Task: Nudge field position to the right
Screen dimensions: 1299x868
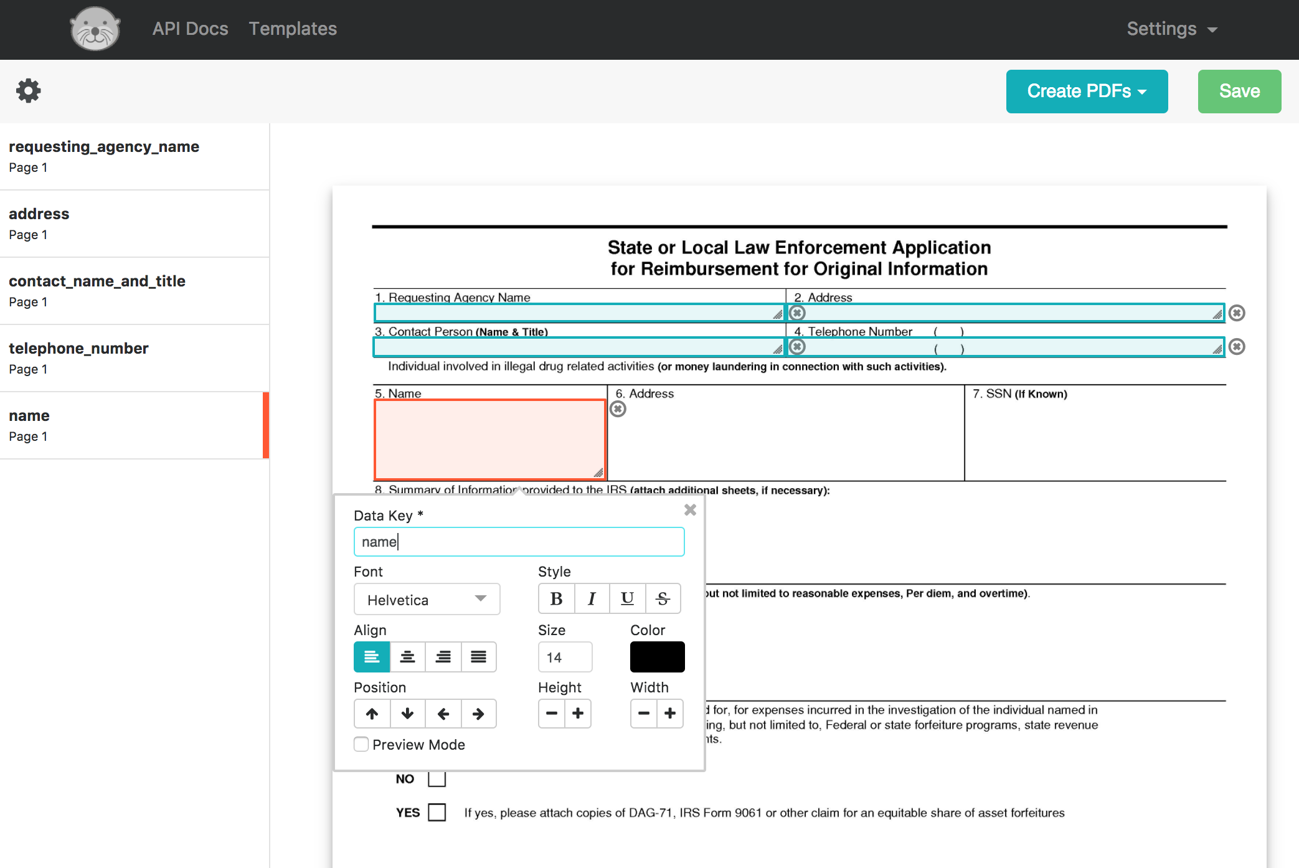Action: (478, 714)
